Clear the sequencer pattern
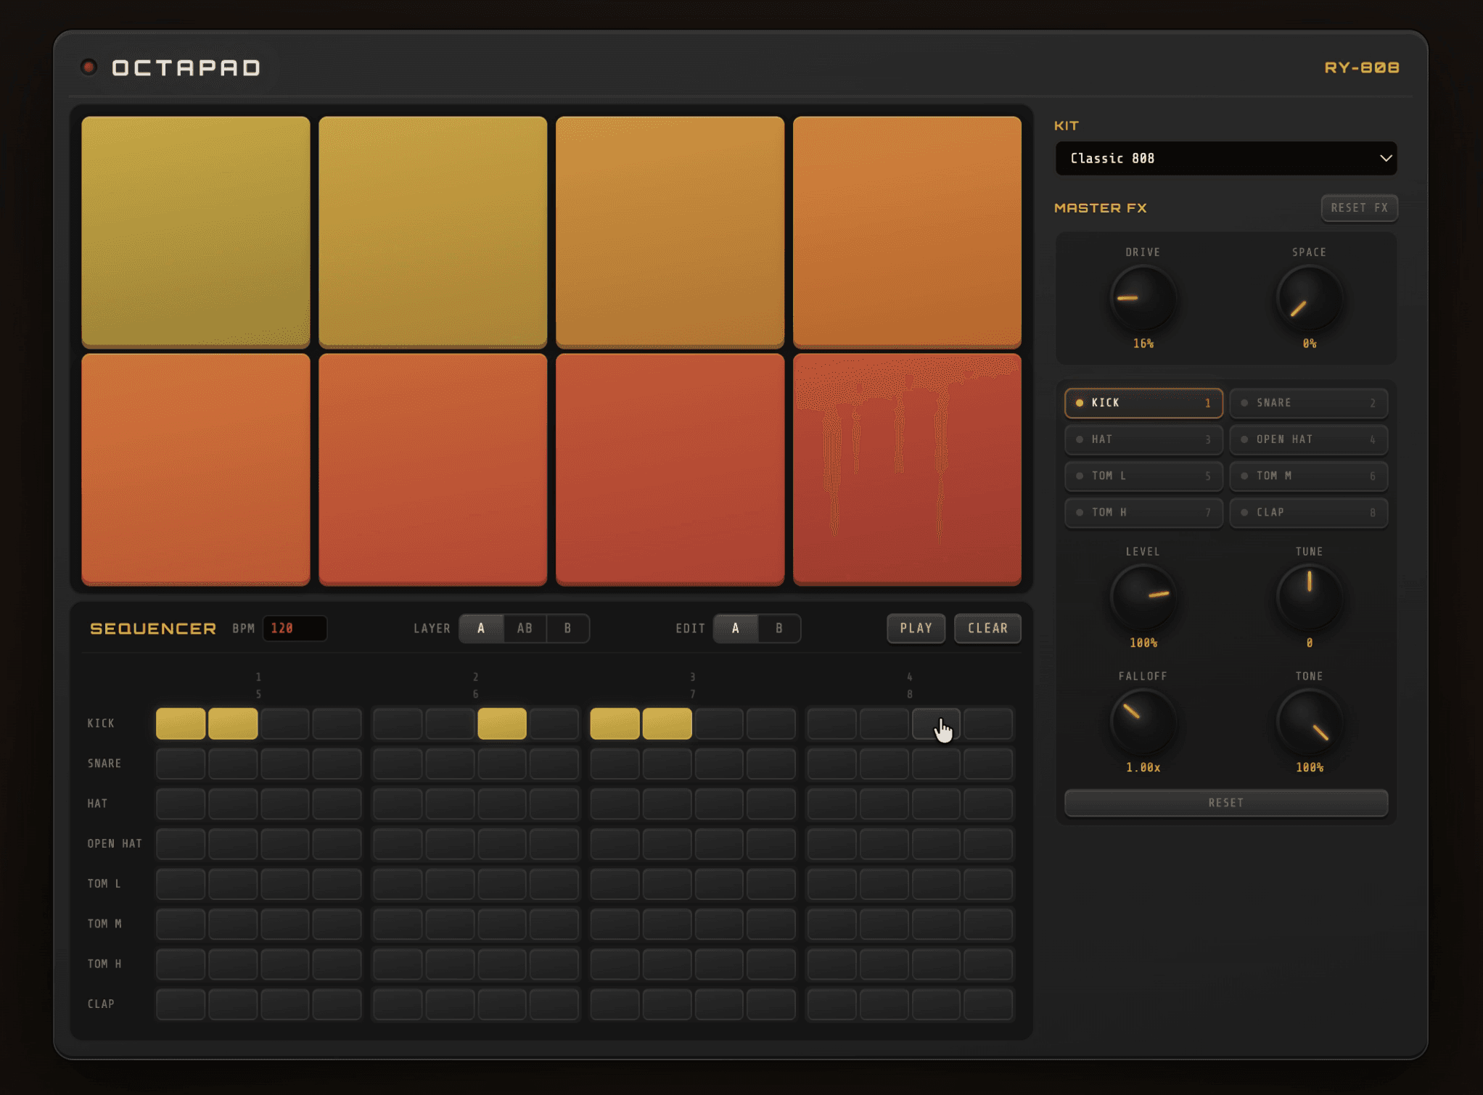Image resolution: width=1483 pixels, height=1095 pixels. (x=987, y=628)
